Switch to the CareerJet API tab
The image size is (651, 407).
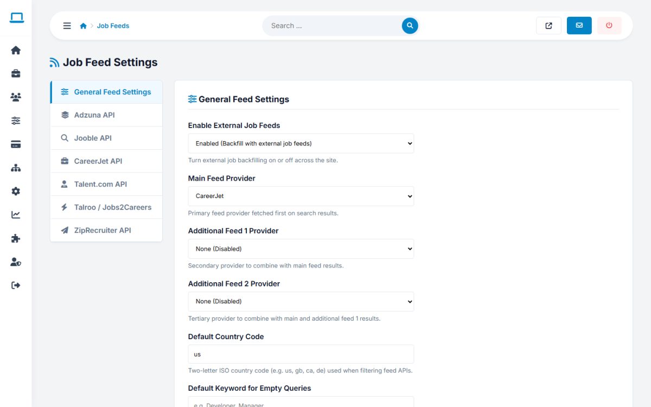(x=106, y=161)
